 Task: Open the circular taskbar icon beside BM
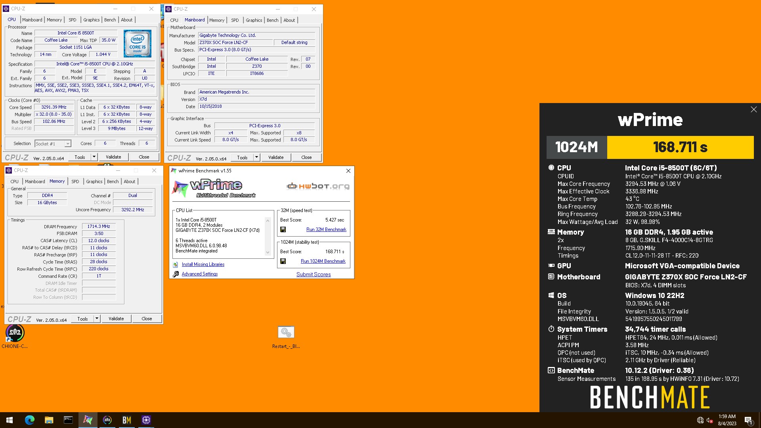pos(107,420)
